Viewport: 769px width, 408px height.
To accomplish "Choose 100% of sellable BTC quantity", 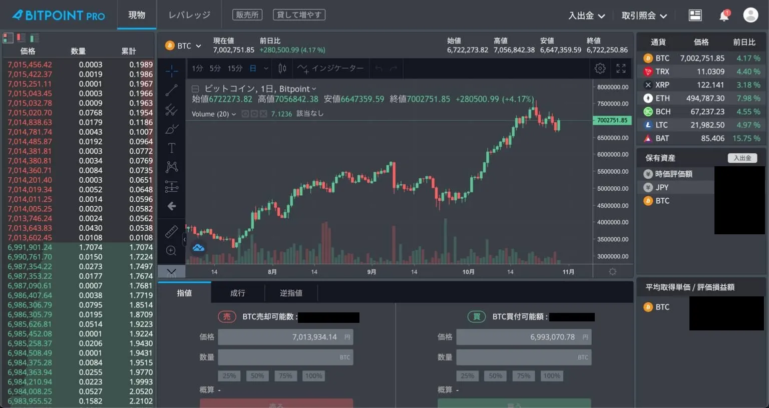I will pyautogui.click(x=314, y=376).
